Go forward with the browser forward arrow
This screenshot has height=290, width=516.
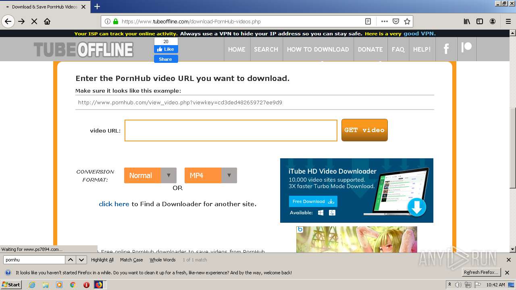21,21
